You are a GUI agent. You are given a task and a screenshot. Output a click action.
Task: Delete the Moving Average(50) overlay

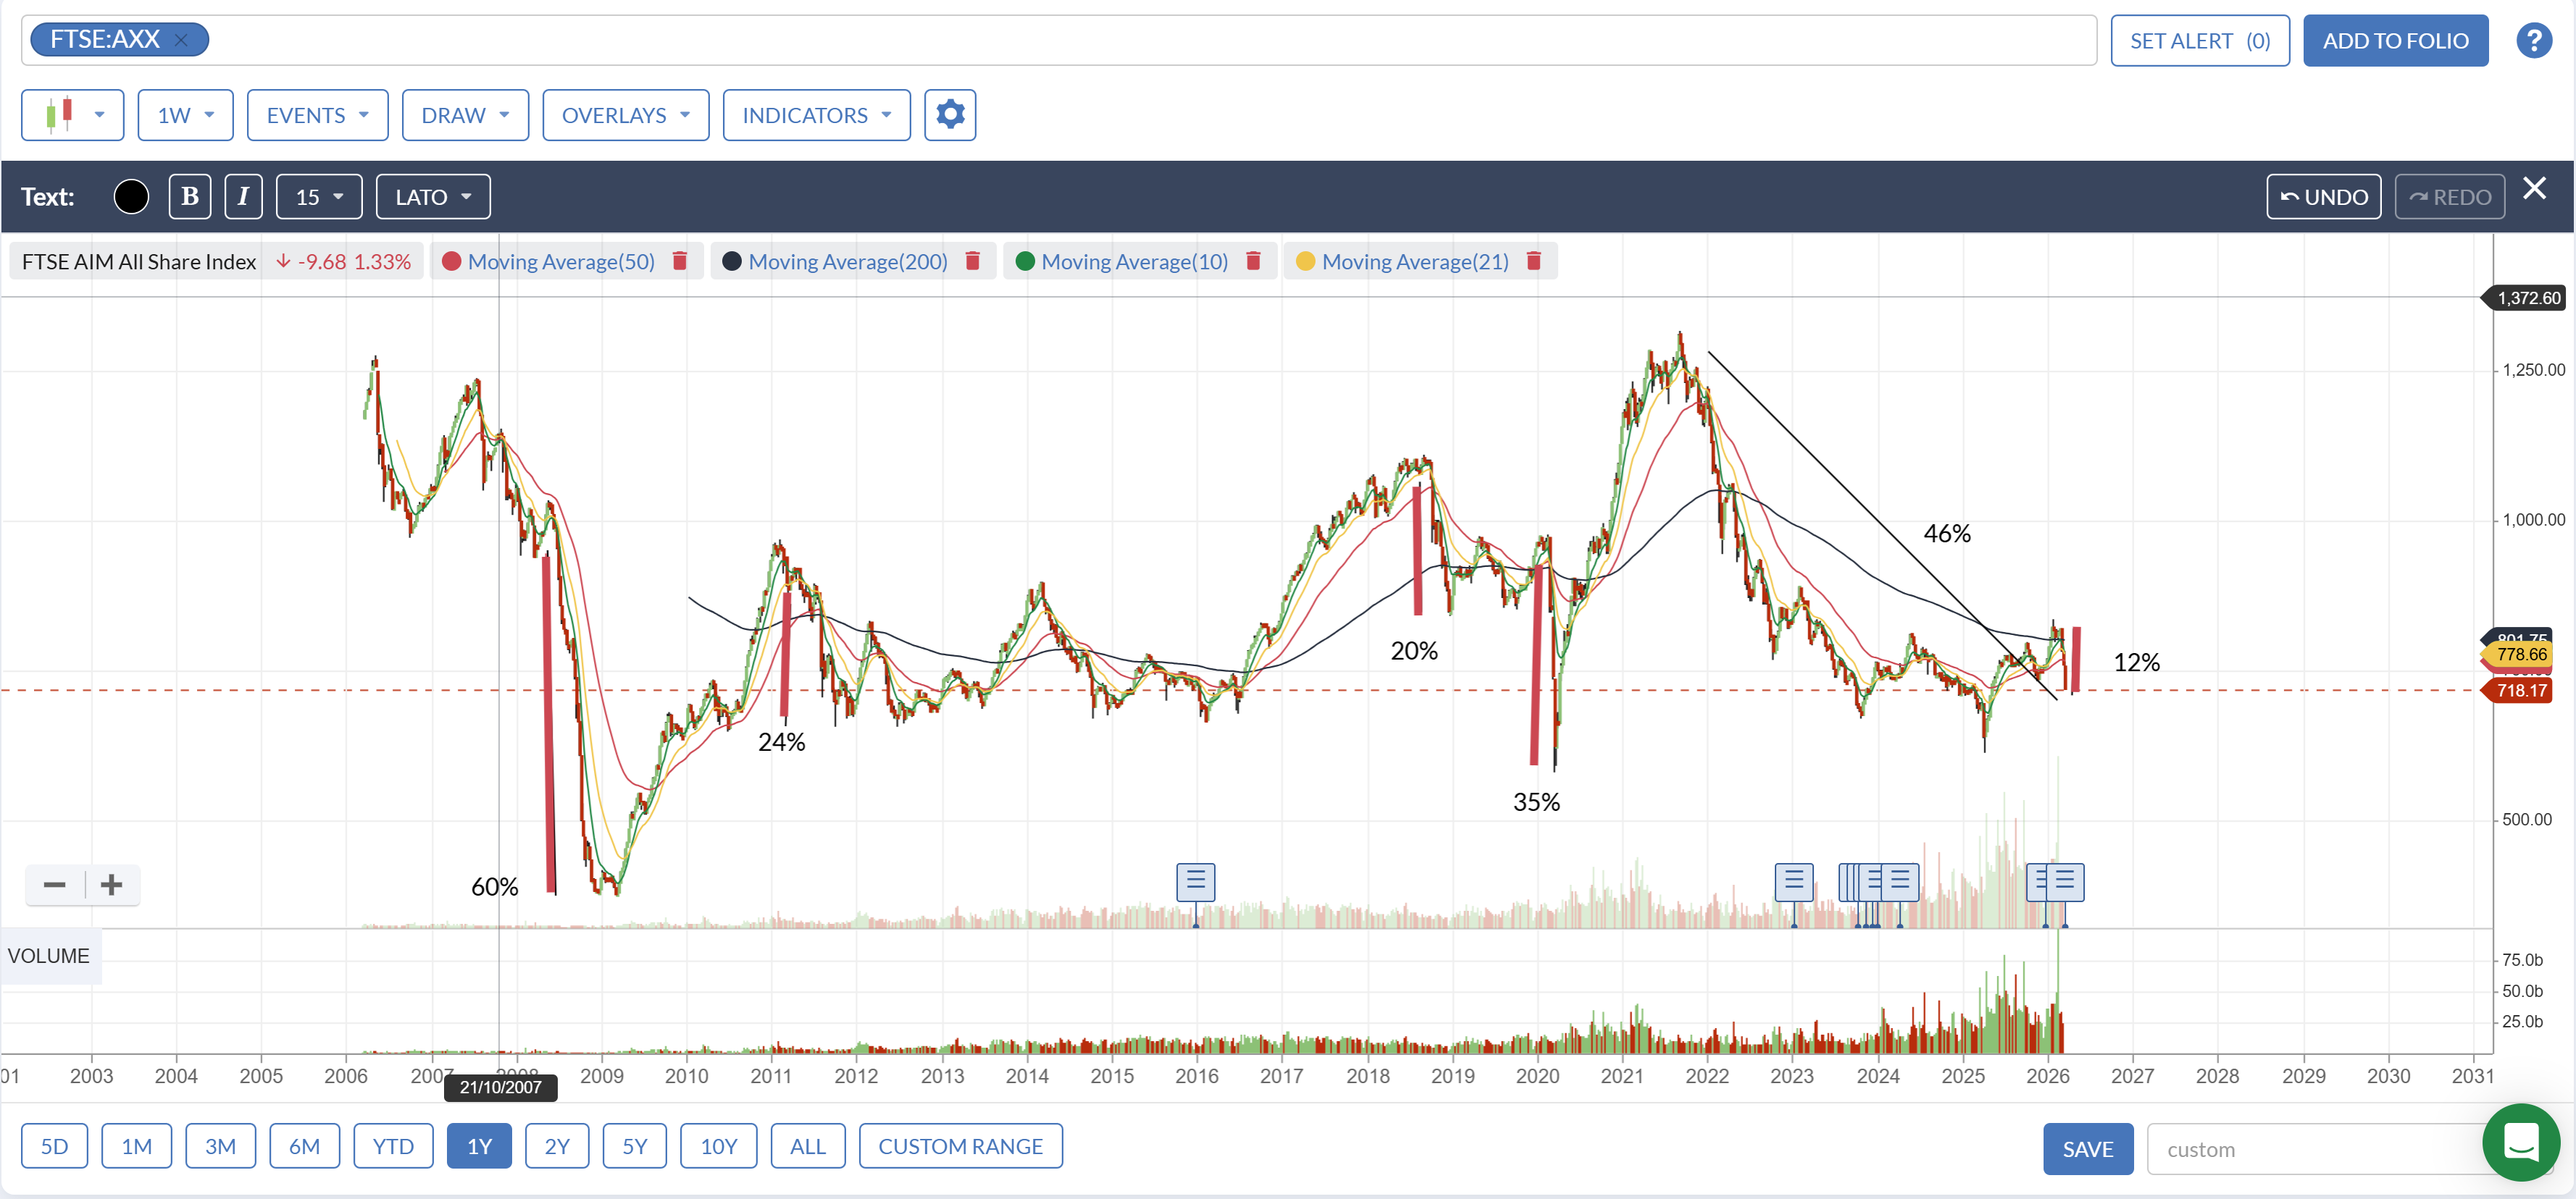pos(680,262)
